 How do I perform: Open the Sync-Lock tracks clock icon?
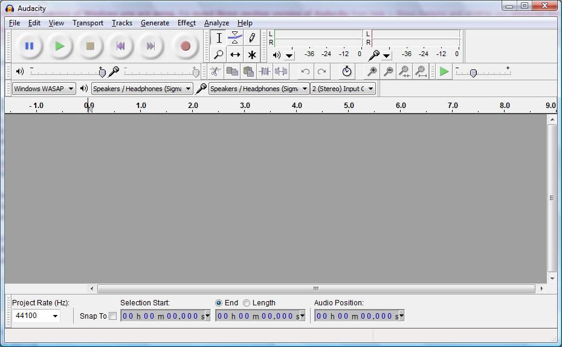click(x=347, y=72)
